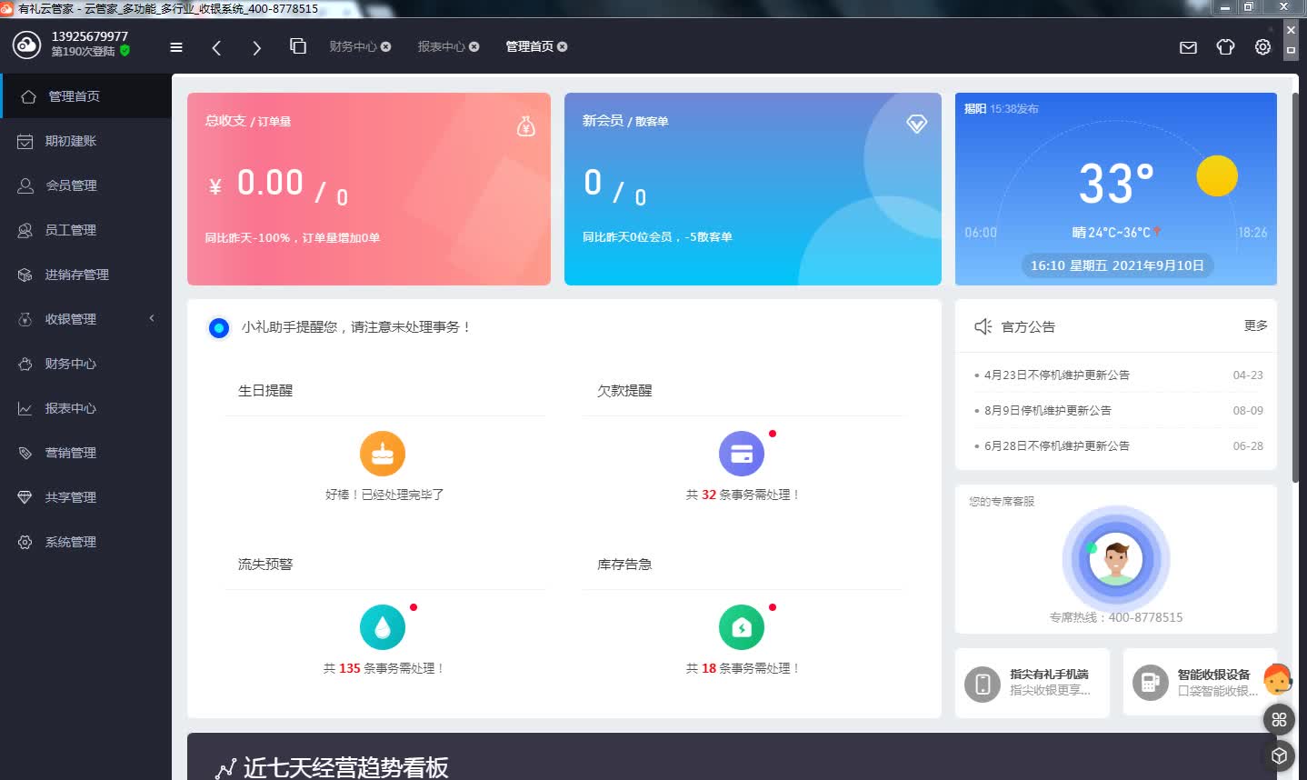Go back with the left arrow
Screen dimensions: 1307x780
[x=216, y=47]
